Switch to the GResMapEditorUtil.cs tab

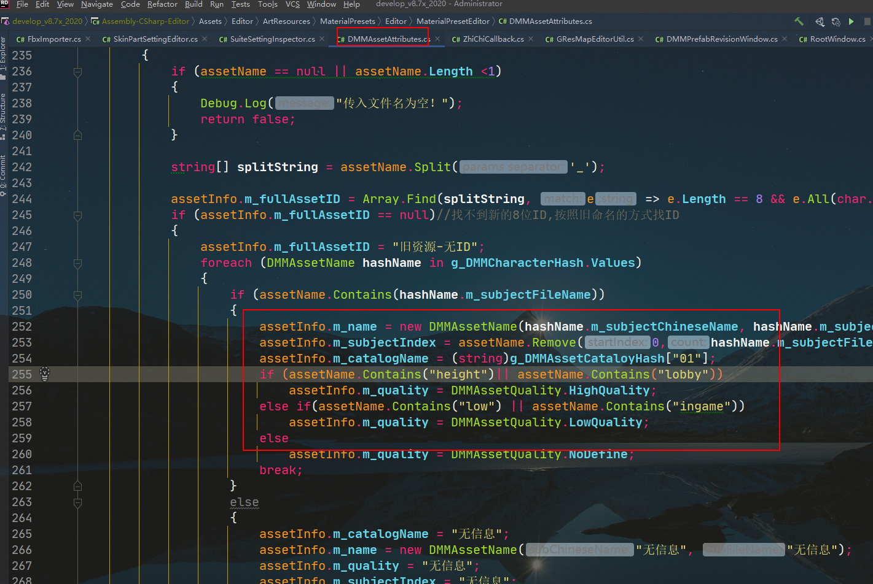(595, 39)
